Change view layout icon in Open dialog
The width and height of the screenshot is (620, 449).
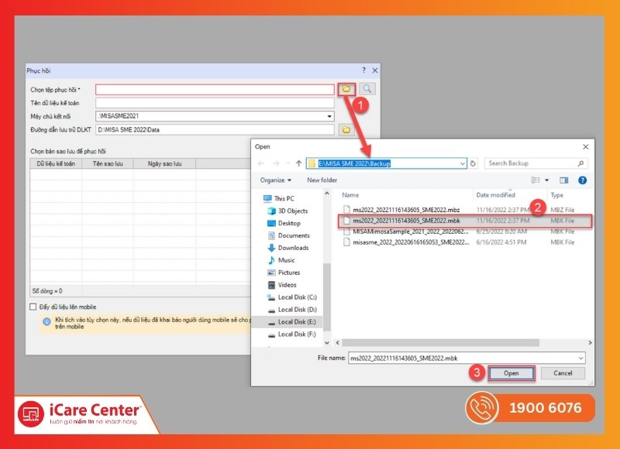536,180
